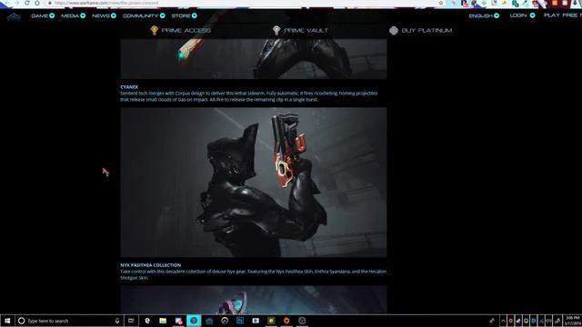Viewport: 582px width, 327px height.
Task: Launch Microsoft Edge from the taskbar
Action: point(147,321)
